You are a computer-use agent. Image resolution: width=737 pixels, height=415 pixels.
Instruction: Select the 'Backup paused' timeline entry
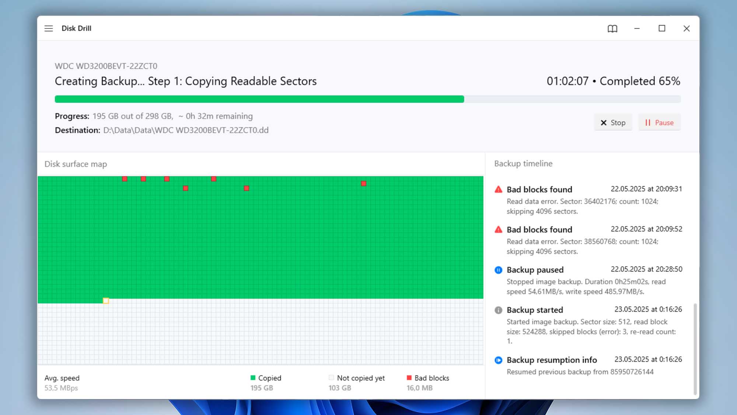588,280
